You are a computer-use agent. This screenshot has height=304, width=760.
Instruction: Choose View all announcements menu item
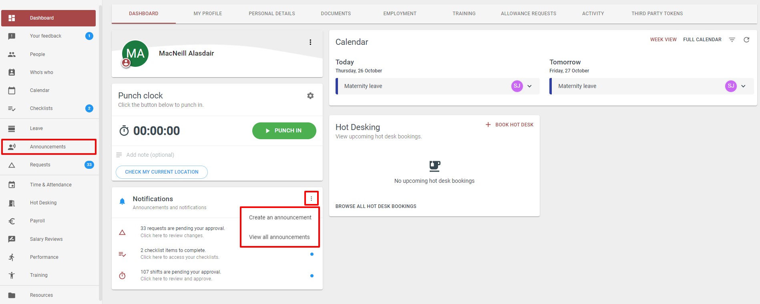coord(279,237)
